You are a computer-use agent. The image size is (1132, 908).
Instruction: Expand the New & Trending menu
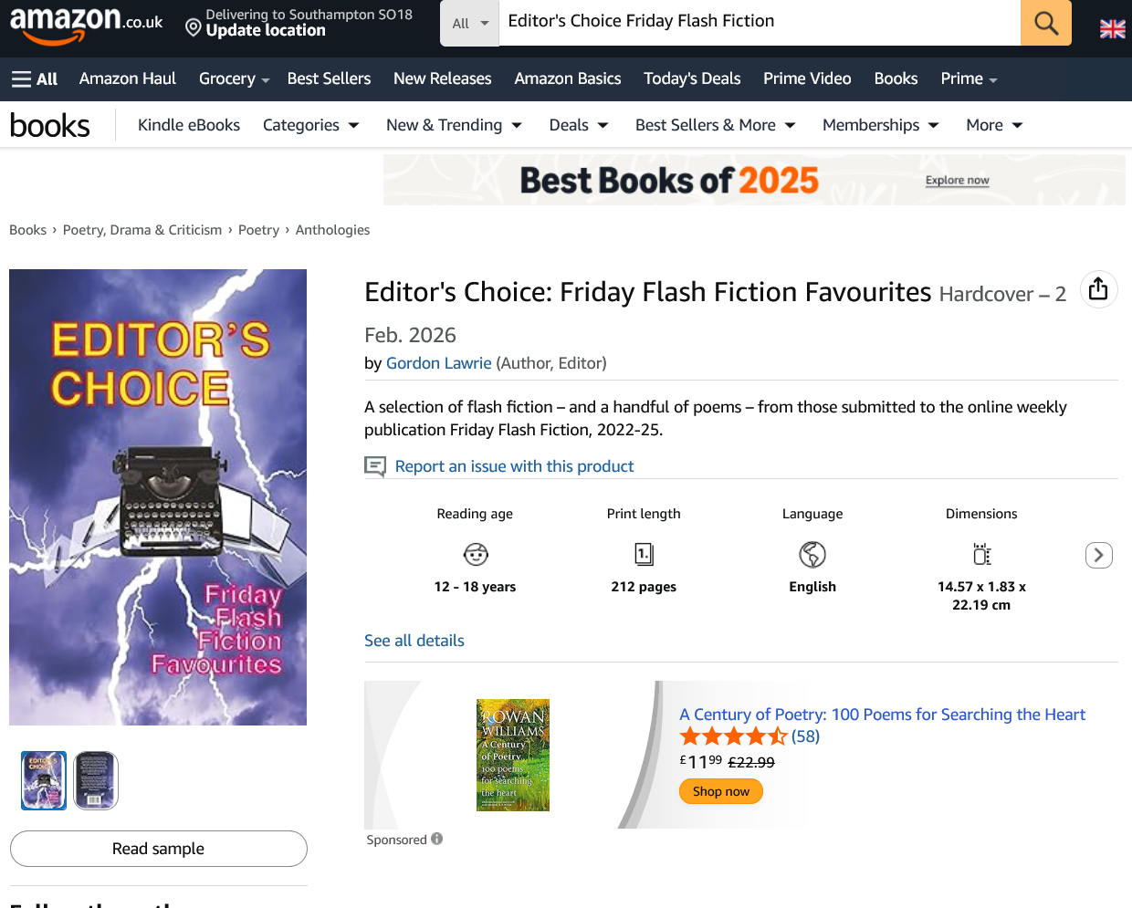point(454,125)
